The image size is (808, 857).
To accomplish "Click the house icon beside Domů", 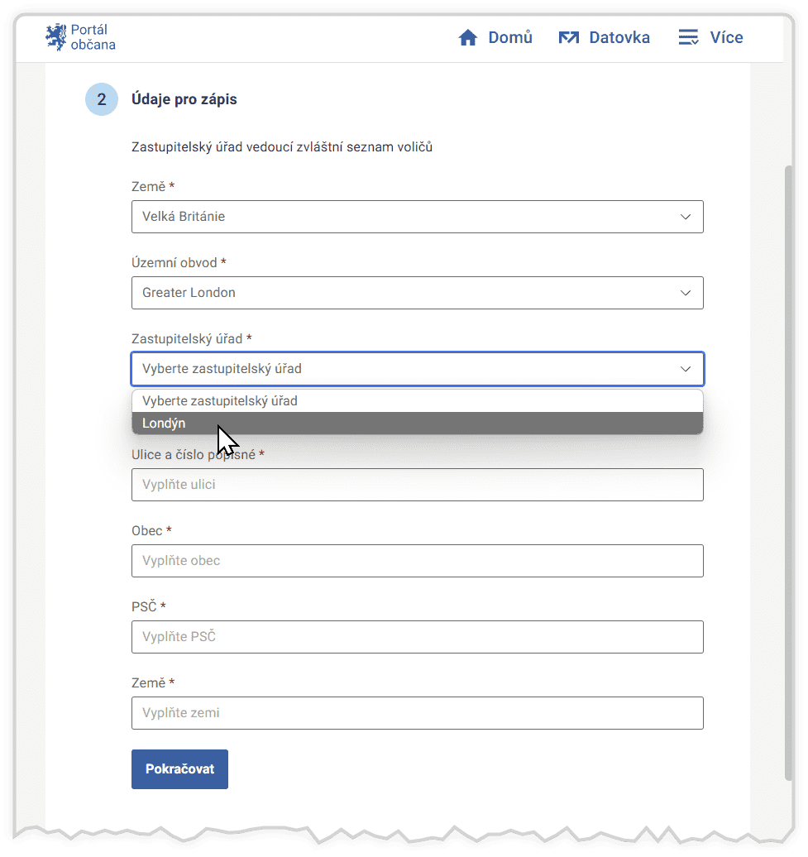I will tap(468, 38).
